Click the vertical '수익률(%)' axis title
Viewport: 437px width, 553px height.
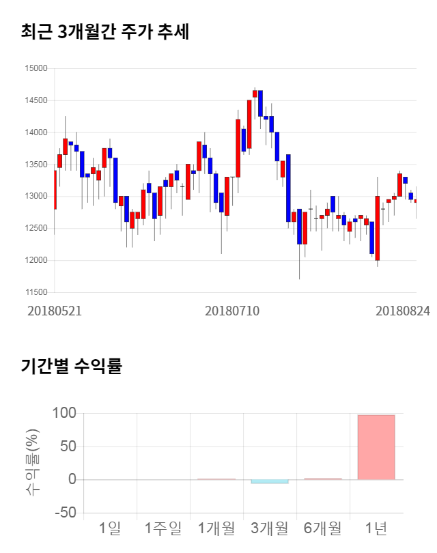(31, 462)
